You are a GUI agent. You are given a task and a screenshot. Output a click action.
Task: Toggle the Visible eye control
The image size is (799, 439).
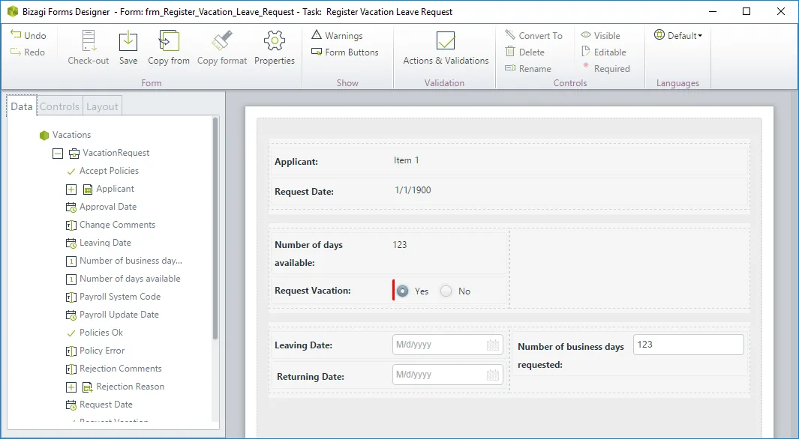[x=601, y=36]
